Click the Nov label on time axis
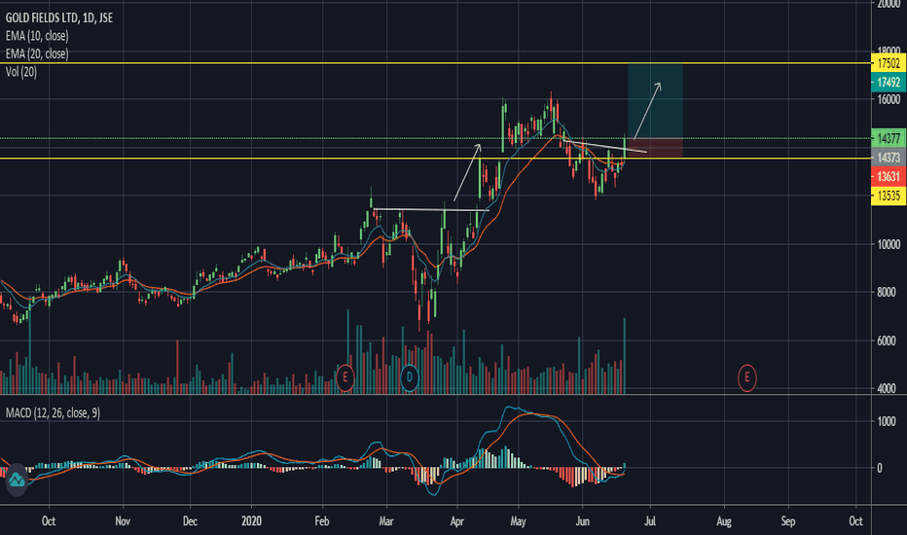The width and height of the screenshot is (907, 535). click(123, 521)
